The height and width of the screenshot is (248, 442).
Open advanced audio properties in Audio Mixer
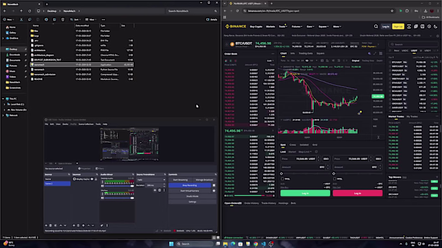(102, 225)
